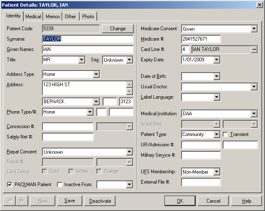The width and height of the screenshot is (265, 211).
Task: Toggle the PACKMAN Patient checkbox
Action: 10,184
